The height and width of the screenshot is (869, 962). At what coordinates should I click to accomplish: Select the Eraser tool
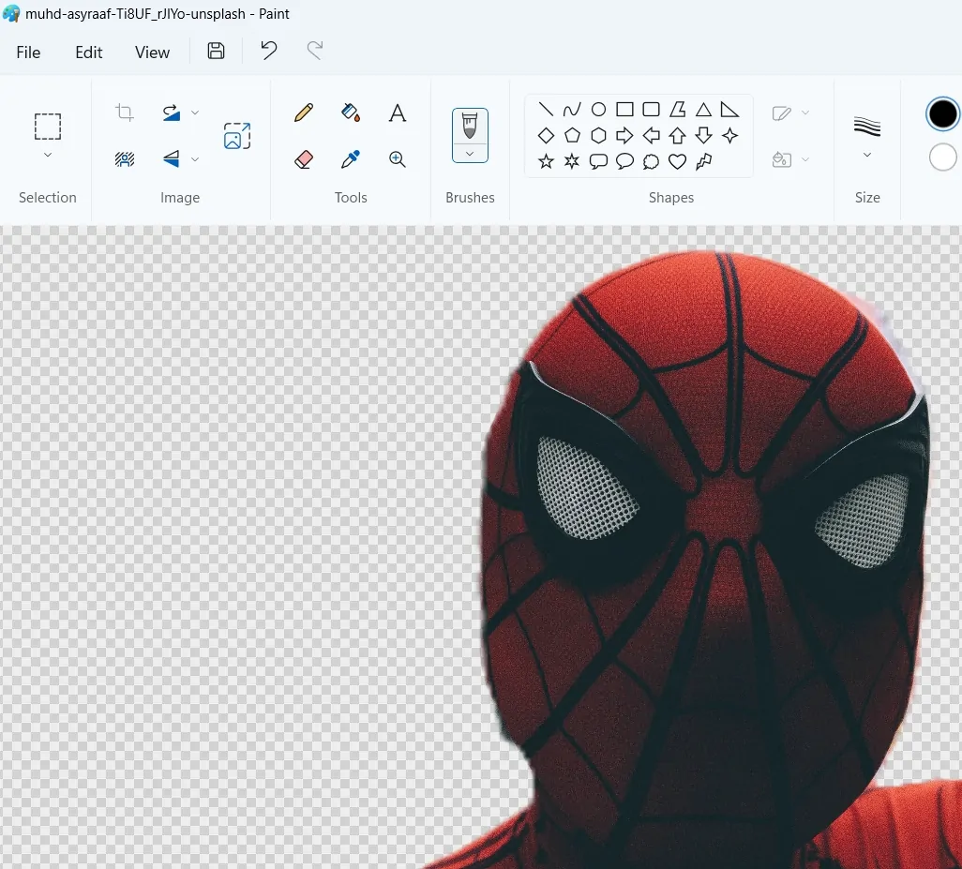coord(304,159)
